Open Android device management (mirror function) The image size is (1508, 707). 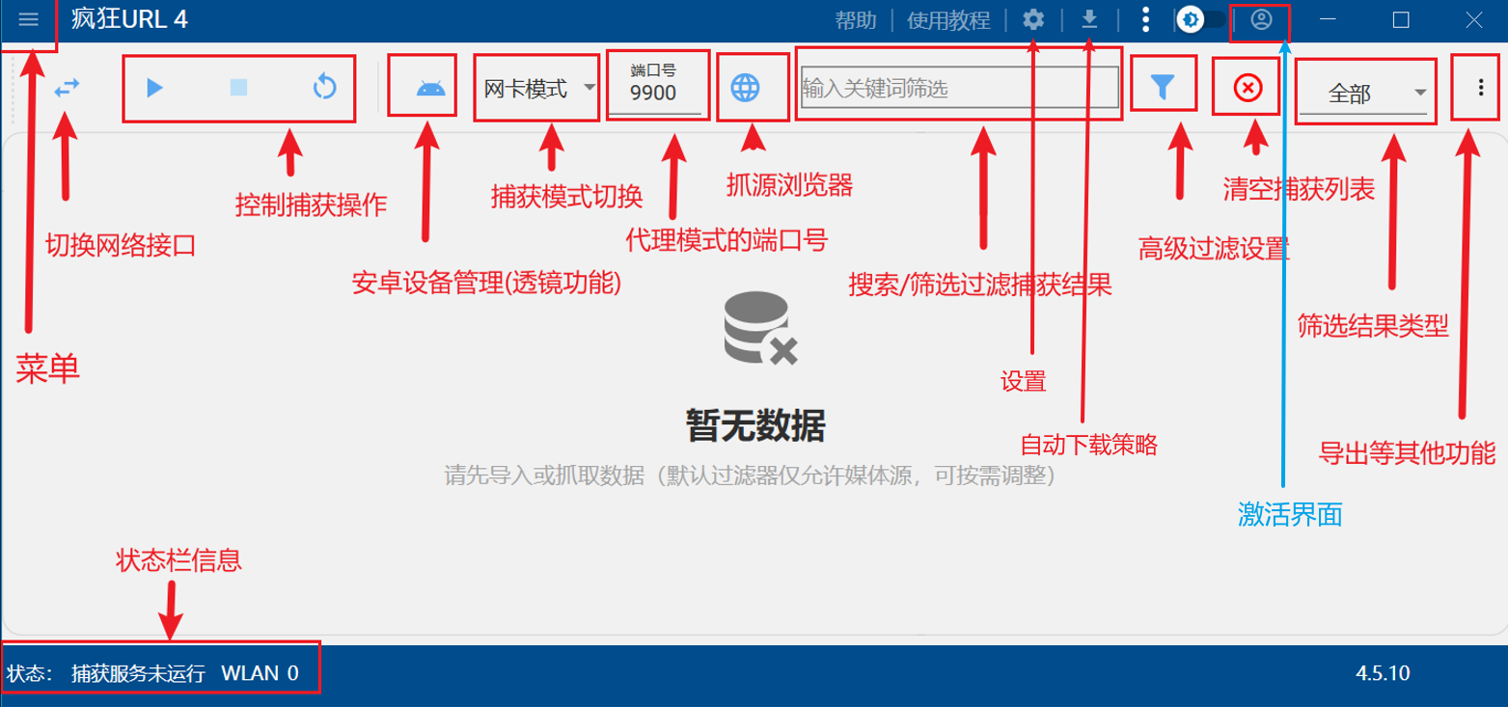[x=422, y=86]
